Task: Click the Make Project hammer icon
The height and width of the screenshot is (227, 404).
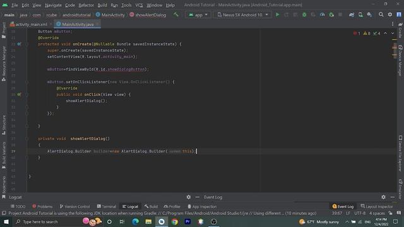Action: [x=176, y=15]
